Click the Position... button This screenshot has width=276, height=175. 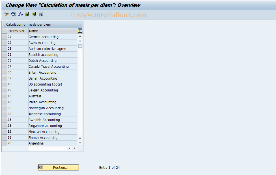(58, 167)
